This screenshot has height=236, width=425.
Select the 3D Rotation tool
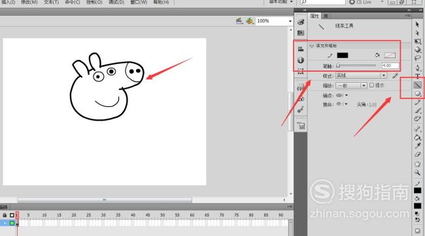tap(417, 50)
